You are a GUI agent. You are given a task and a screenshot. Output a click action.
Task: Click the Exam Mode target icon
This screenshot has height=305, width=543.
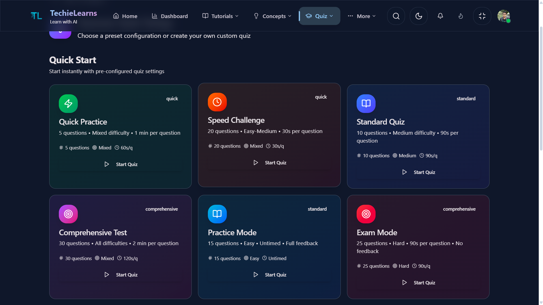tap(366, 214)
